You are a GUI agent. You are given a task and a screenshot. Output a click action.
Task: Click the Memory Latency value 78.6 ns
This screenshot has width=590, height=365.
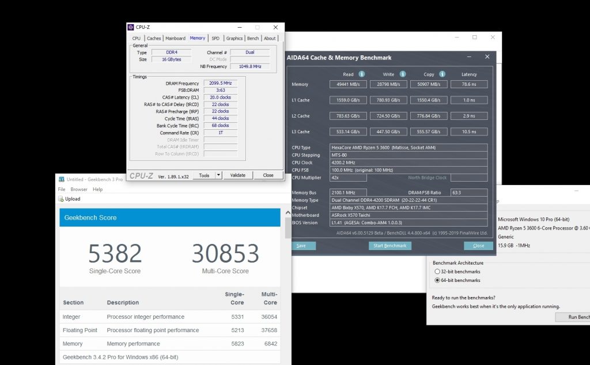469,84
